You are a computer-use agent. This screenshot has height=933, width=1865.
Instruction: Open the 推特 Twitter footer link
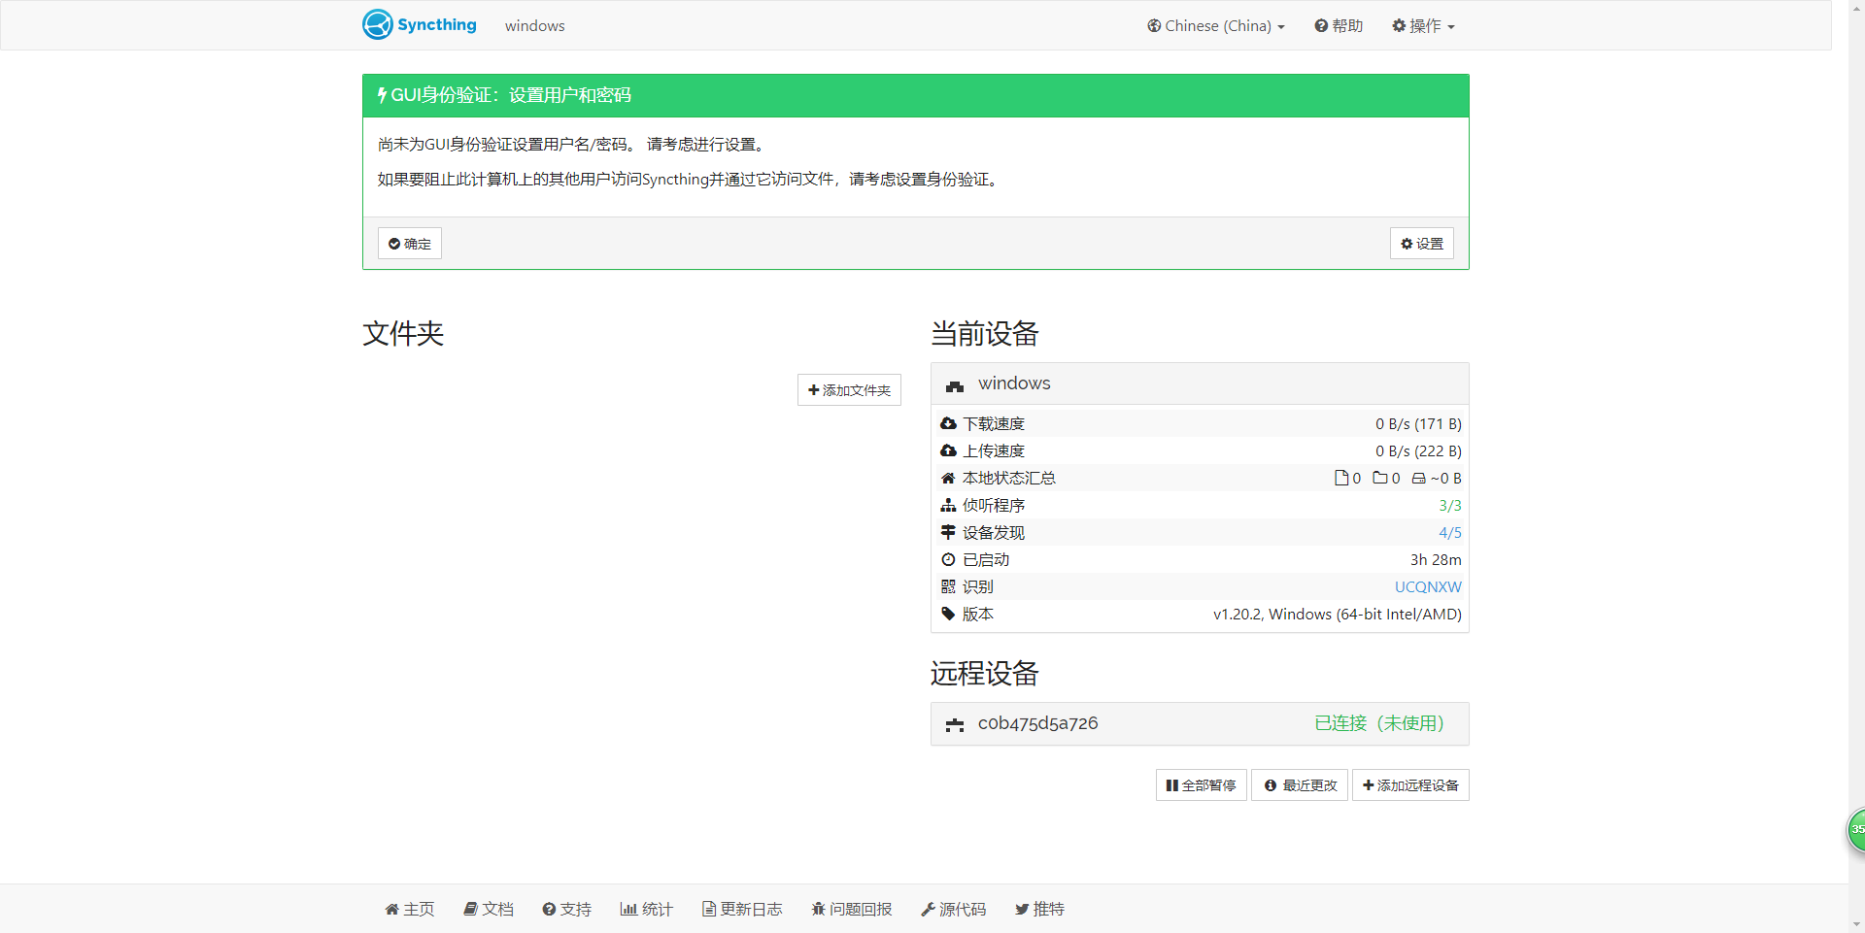[1039, 909]
